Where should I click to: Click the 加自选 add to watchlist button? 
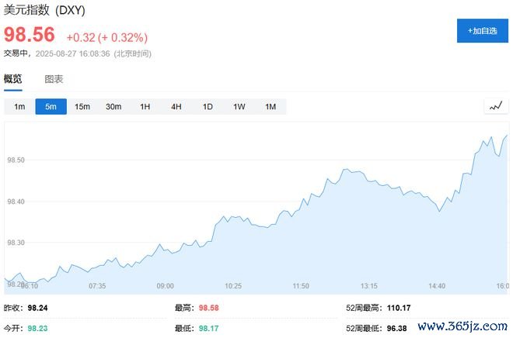(482, 31)
